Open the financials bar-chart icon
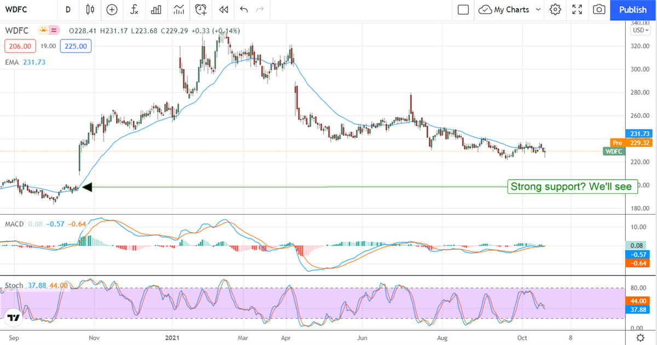The image size is (657, 345). tap(156, 9)
